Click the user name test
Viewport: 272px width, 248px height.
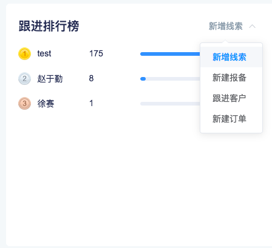click(44, 53)
